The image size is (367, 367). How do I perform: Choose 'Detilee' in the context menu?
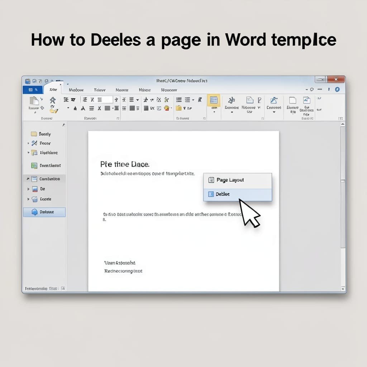coord(238,194)
